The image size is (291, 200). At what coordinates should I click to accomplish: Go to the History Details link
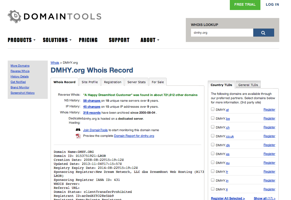pyautogui.click(x=19, y=77)
